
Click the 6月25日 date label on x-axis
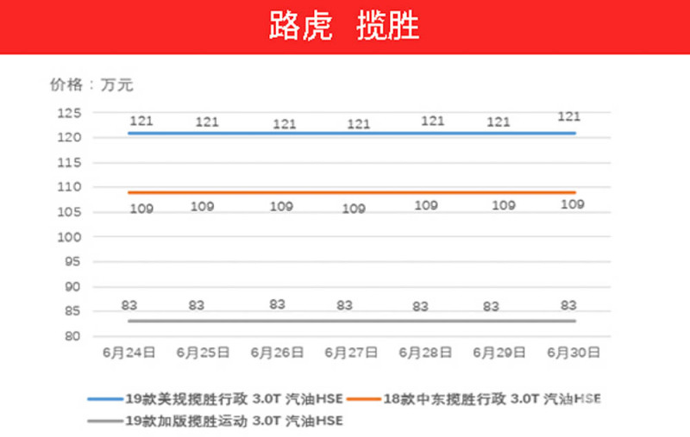point(203,352)
